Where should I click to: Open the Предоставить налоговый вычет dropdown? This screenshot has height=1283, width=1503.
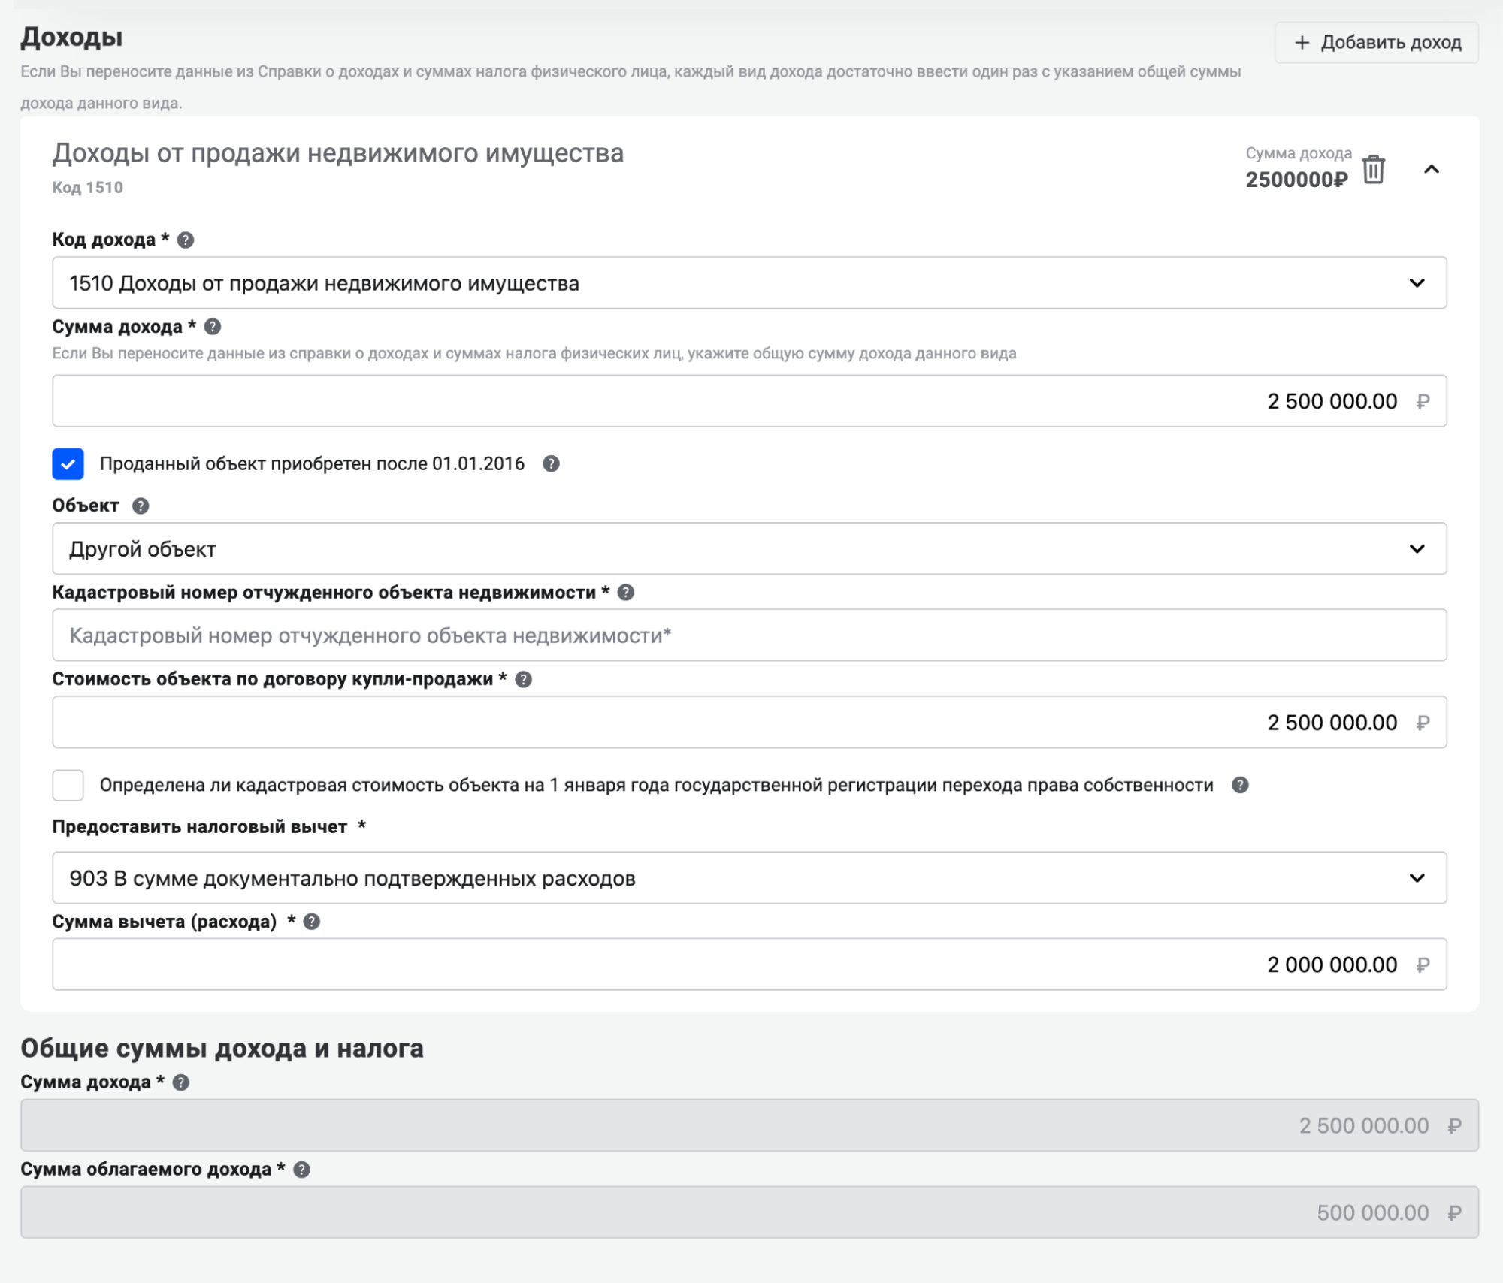749,877
